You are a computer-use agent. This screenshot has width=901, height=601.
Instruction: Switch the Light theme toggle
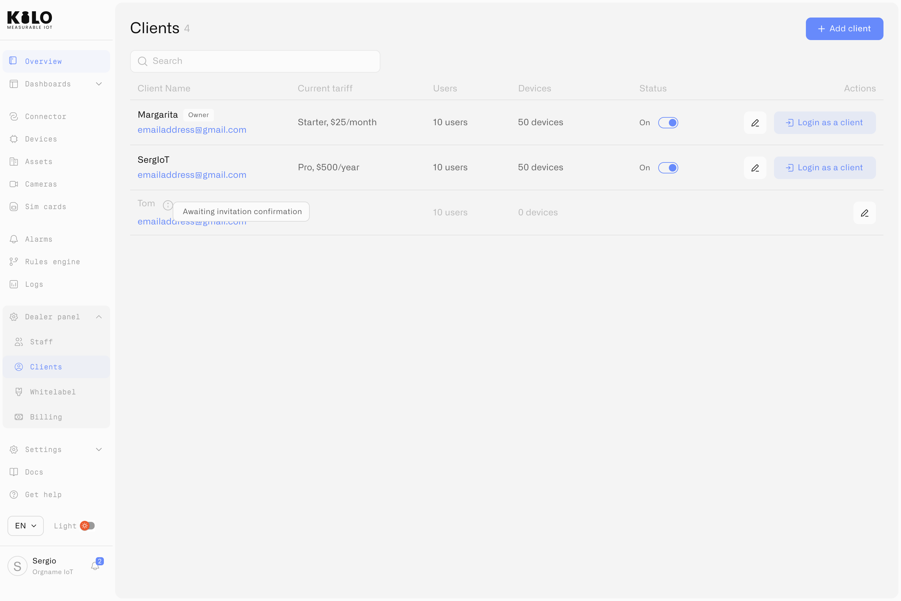[x=87, y=526]
